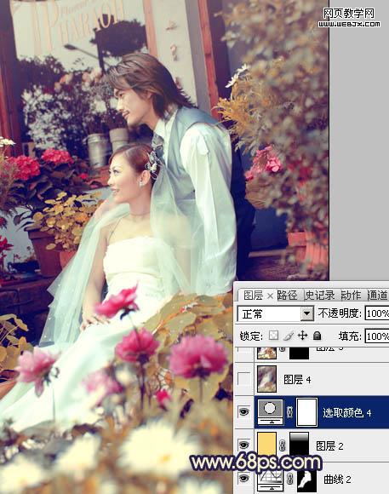This screenshot has height=494, width=389.
Task: Select layer named 曲线 2
Action: (x=337, y=480)
